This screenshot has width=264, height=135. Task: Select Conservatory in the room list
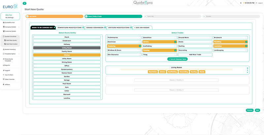tap(67, 69)
